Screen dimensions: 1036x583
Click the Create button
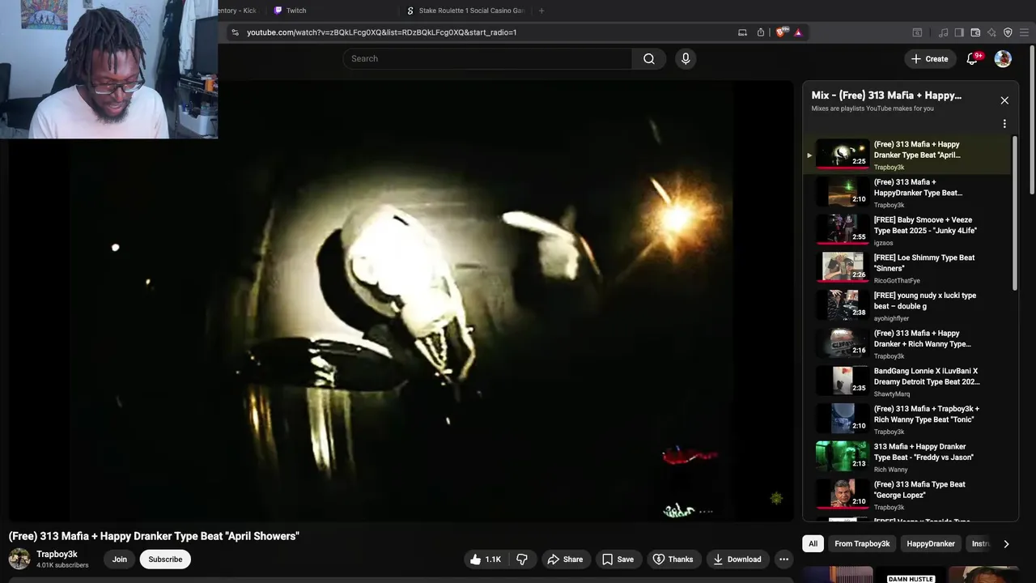[x=929, y=58]
